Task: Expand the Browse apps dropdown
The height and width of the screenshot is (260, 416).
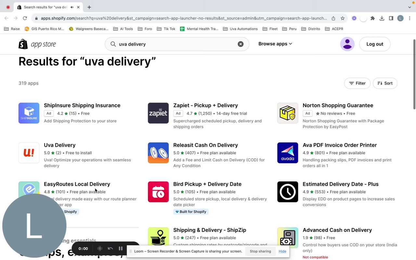Action: click(x=275, y=44)
